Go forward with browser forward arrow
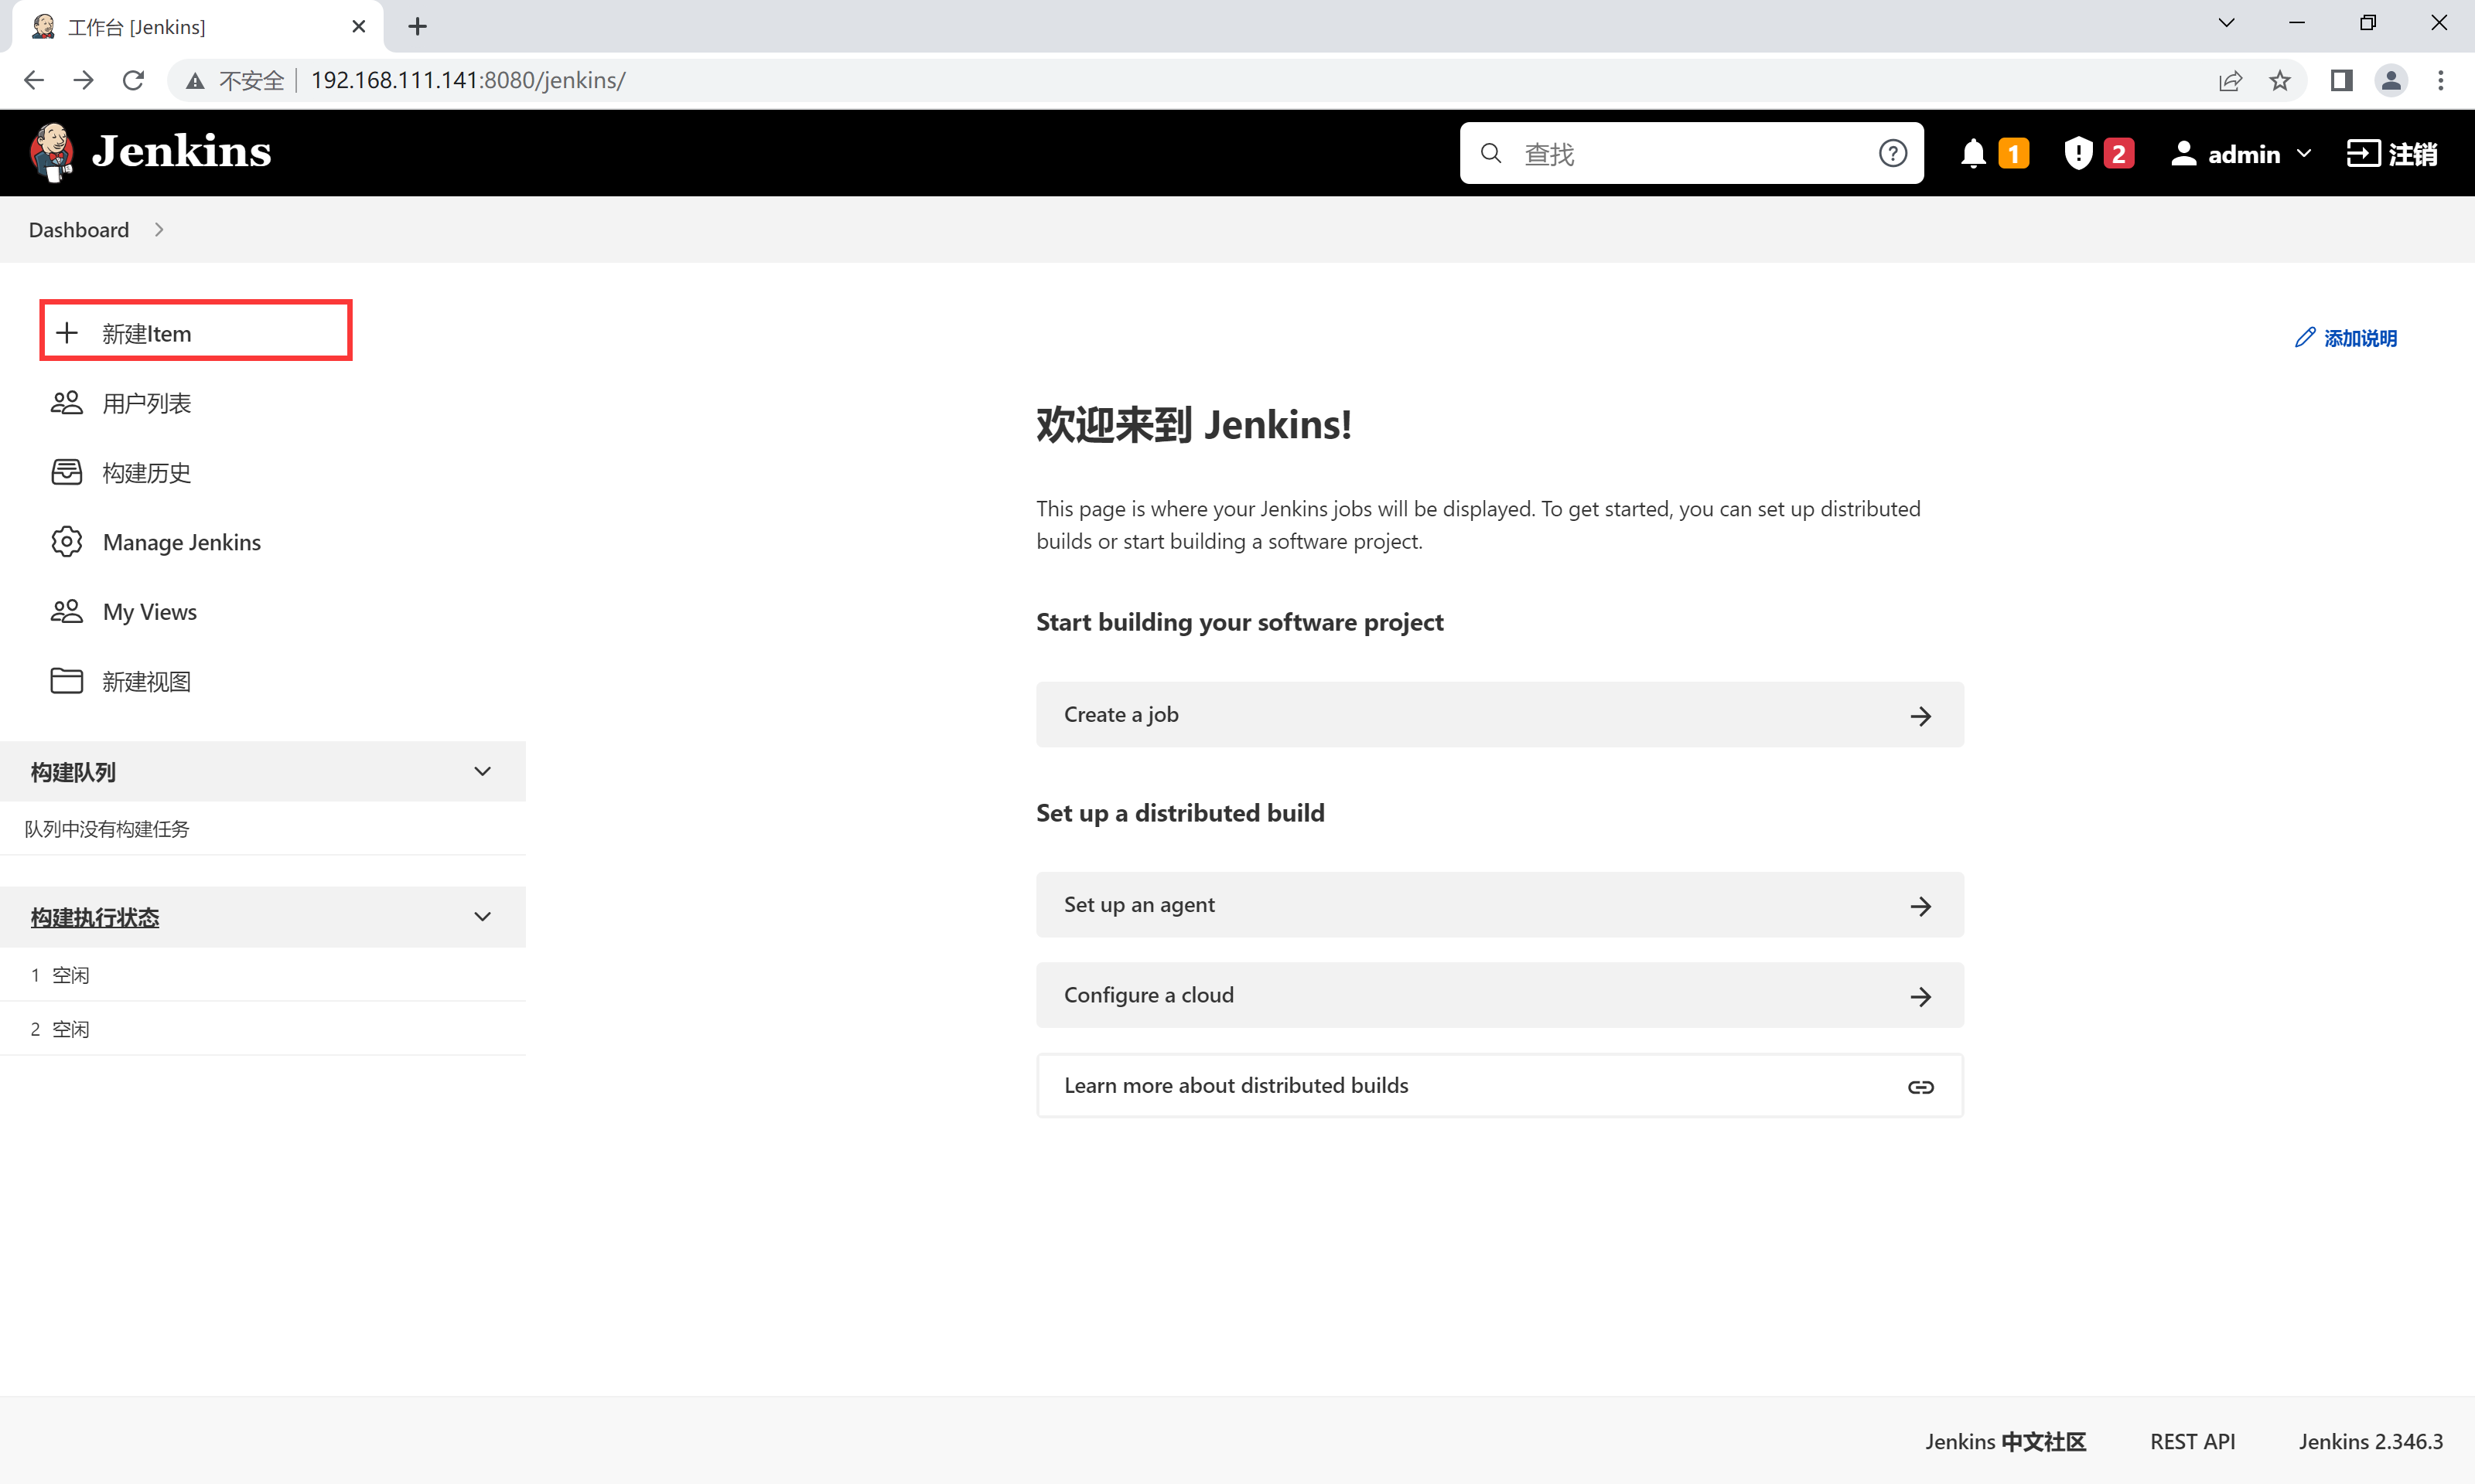This screenshot has width=2475, height=1484. pos(83,80)
